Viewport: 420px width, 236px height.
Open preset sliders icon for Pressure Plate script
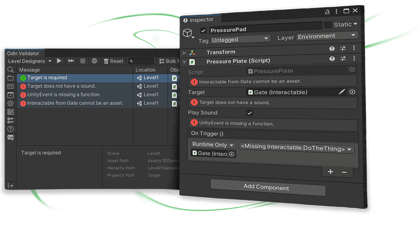click(x=343, y=59)
